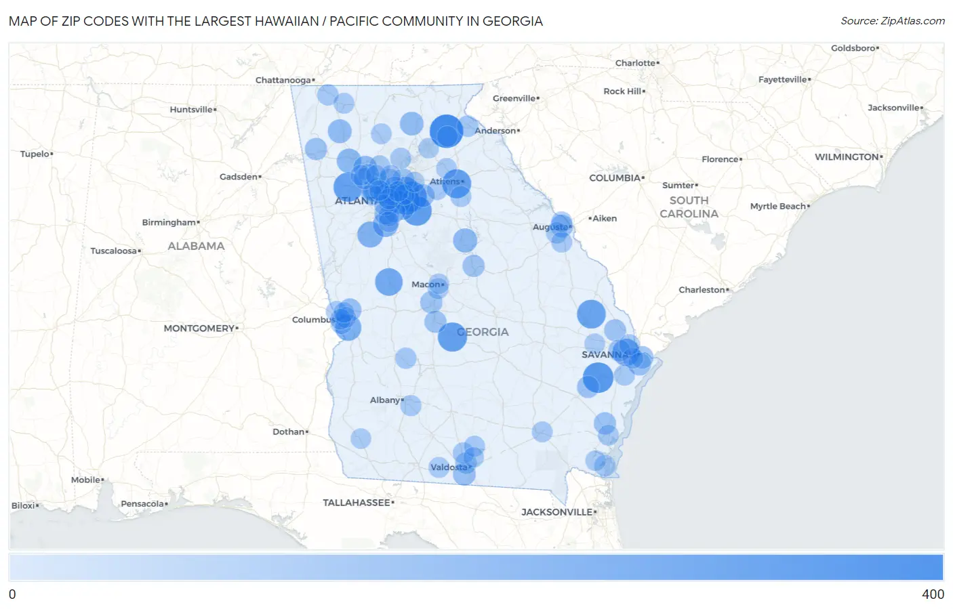The width and height of the screenshot is (953, 609).
Task: Click the bubble west of Macon
Action: 388,282
